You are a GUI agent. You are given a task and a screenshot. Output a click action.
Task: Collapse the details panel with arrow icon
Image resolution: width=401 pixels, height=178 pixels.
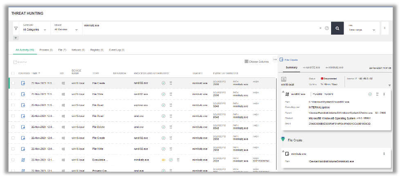275,59
